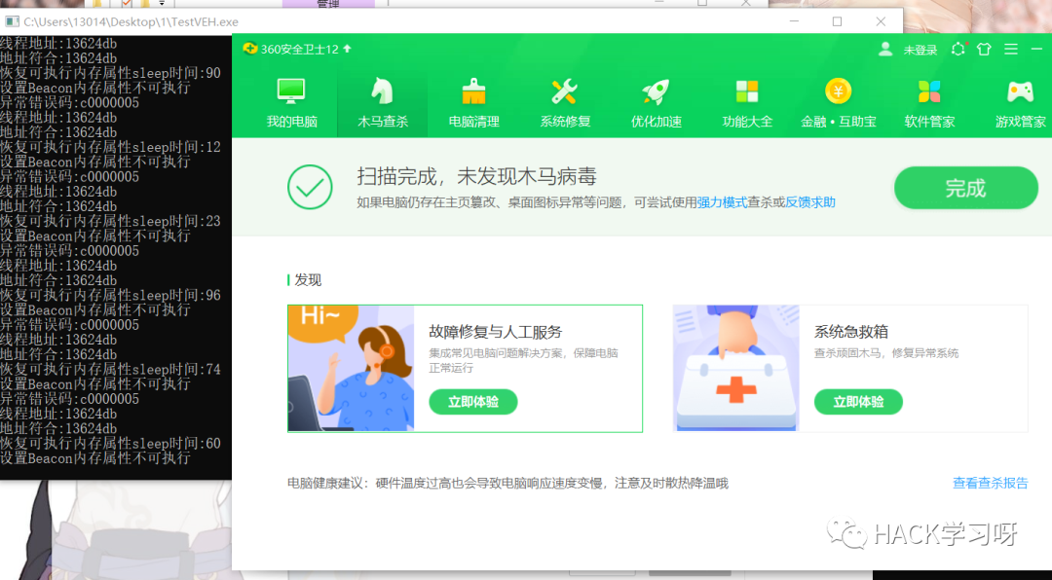Click the 系统急救箱 medkit illustration
Viewport: 1052px width, 580px height.
point(736,368)
